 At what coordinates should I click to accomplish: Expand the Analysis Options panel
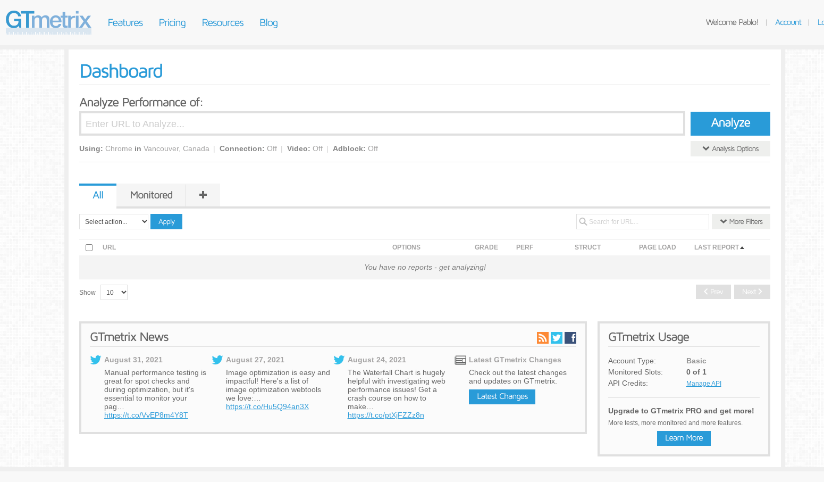click(x=730, y=149)
